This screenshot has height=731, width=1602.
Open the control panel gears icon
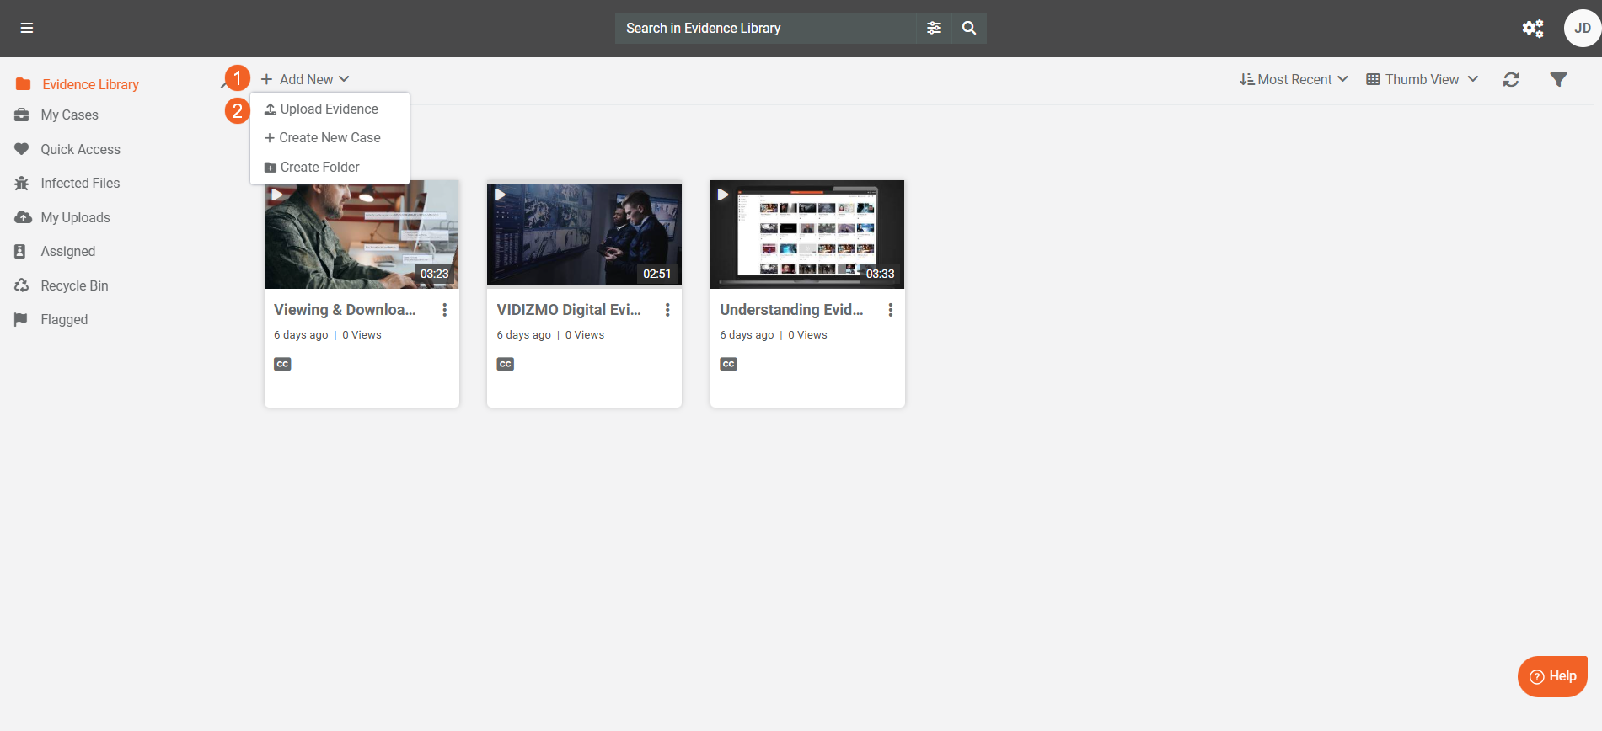pyautogui.click(x=1532, y=29)
